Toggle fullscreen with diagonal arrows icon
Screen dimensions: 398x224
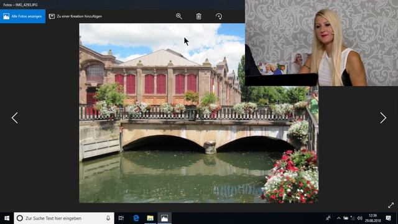pyautogui.click(x=391, y=205)
